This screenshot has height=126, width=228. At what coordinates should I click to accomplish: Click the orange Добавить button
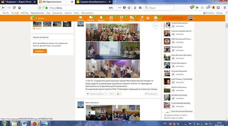[40, 51]
